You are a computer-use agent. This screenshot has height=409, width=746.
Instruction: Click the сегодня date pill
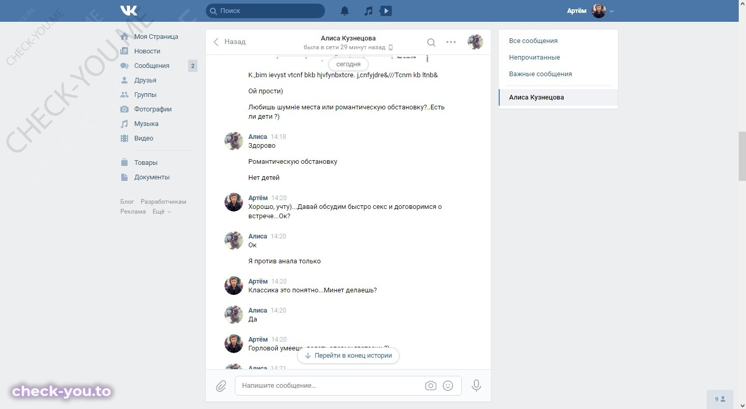tap(348, 64)
